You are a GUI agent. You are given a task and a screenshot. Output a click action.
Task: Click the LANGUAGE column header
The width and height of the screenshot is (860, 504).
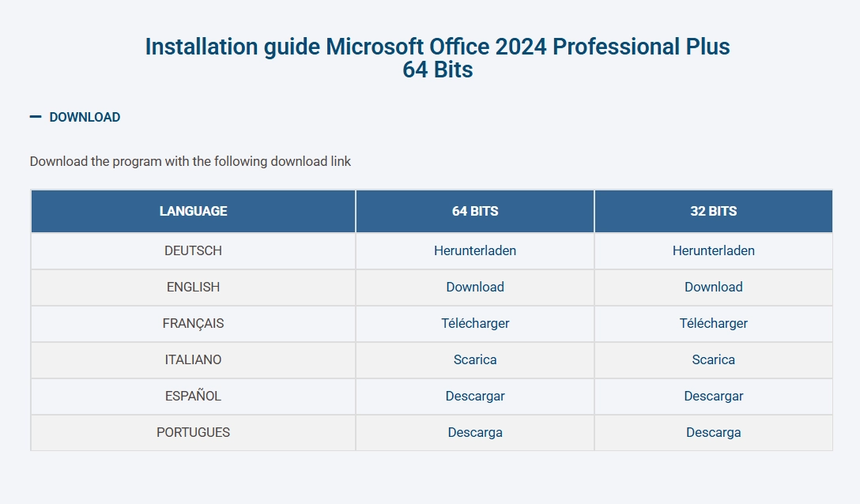193,211
